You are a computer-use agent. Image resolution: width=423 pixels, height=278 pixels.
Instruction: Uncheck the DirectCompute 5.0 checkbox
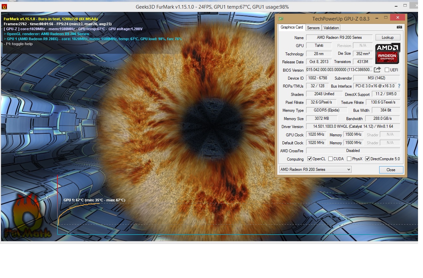click(x=367, y=159)
